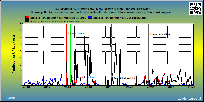Click the 'Venäjän vastasanktiot' annotation
Screen dimensions: 204x102
pos(83,77)
